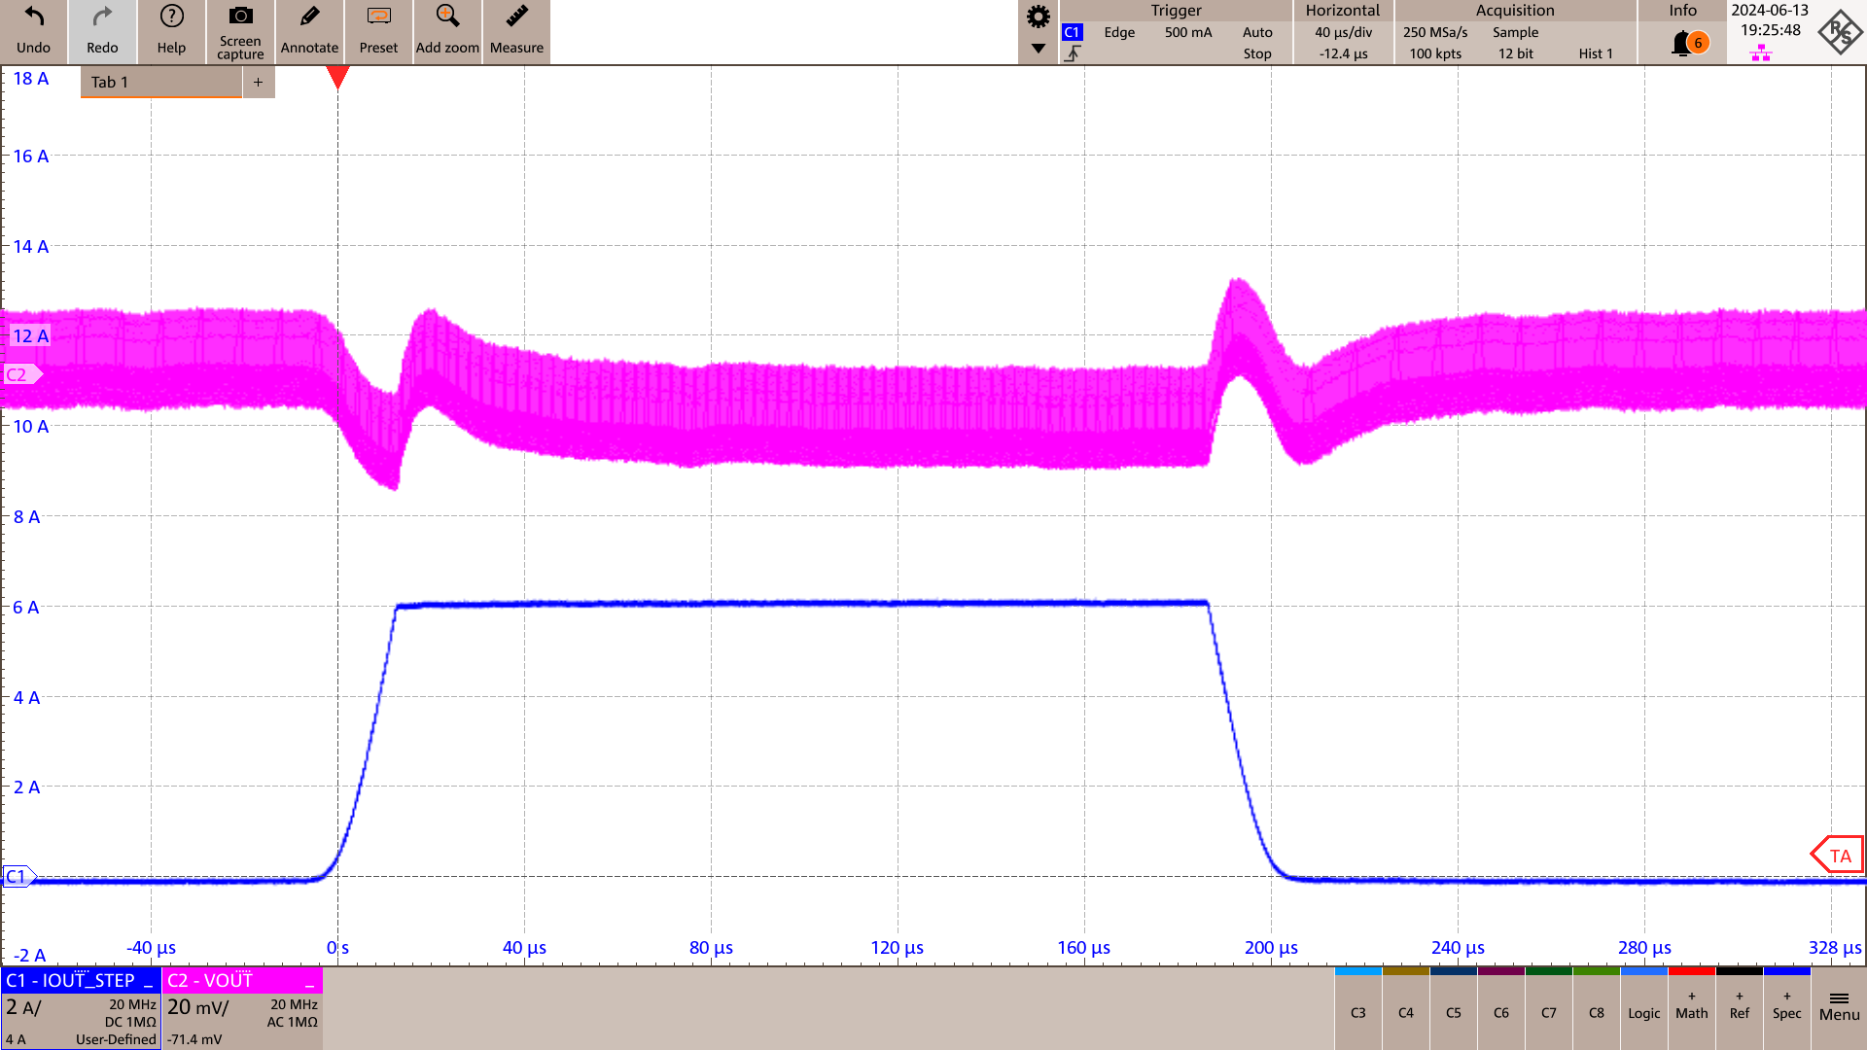Open the Menu in the bottom corner

tap(1839, 1011)
